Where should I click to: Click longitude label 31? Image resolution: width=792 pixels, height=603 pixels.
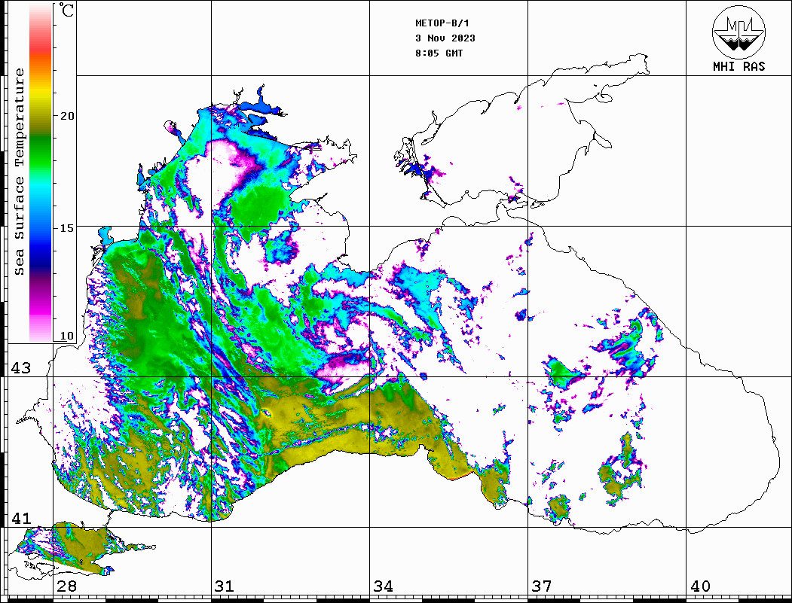[225, 586]
